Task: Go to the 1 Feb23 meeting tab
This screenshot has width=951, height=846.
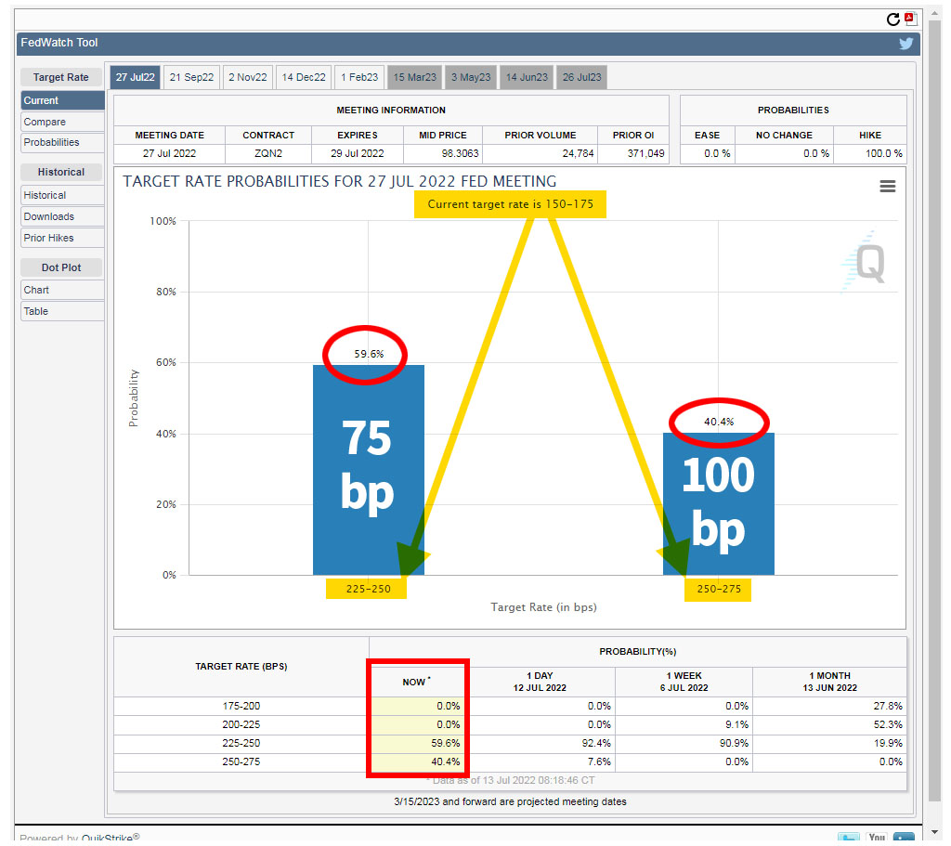Action: click(x=358, y=77)
